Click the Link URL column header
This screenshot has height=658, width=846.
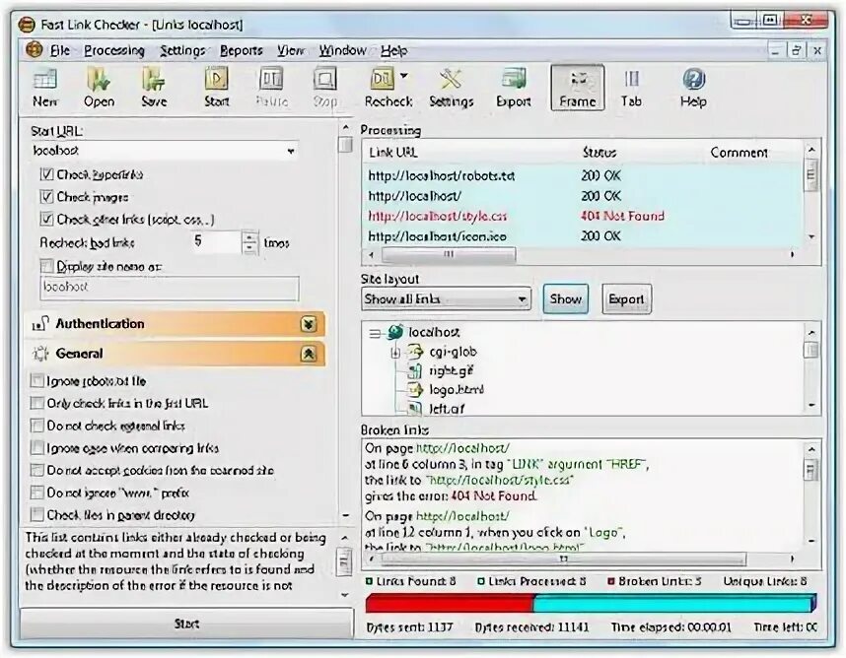click(392, 153)
